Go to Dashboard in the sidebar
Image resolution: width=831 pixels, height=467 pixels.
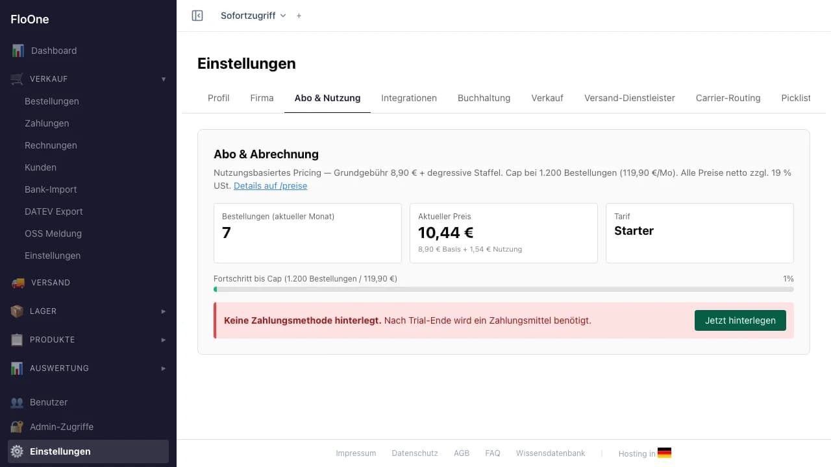(54, 51)
